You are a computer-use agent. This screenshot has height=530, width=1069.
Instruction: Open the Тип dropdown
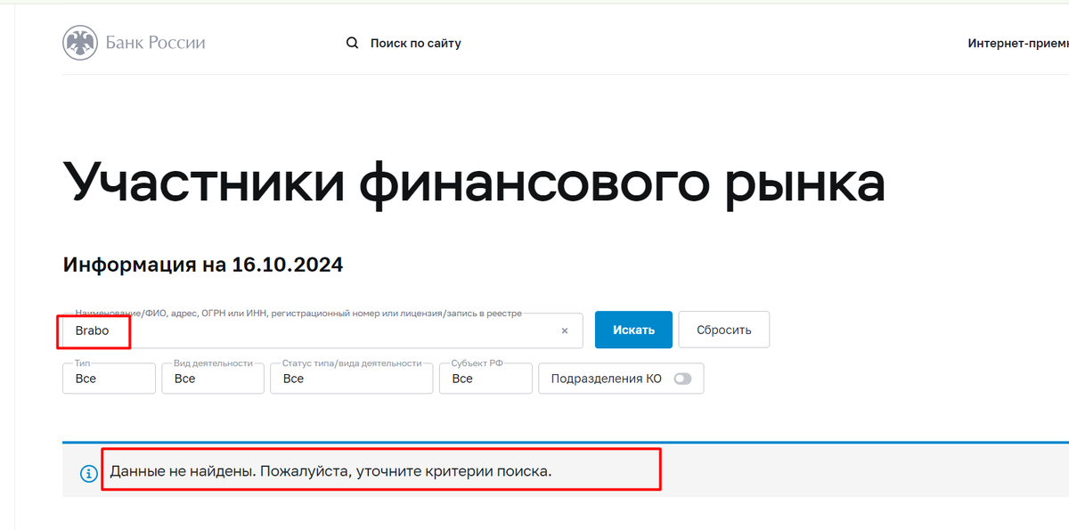109,379
